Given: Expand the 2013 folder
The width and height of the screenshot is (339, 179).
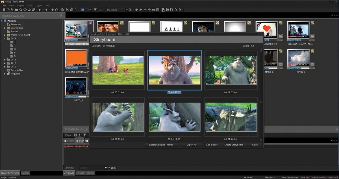Looking at the screenshot, I should pyautogui.click(x=5, y=60).
